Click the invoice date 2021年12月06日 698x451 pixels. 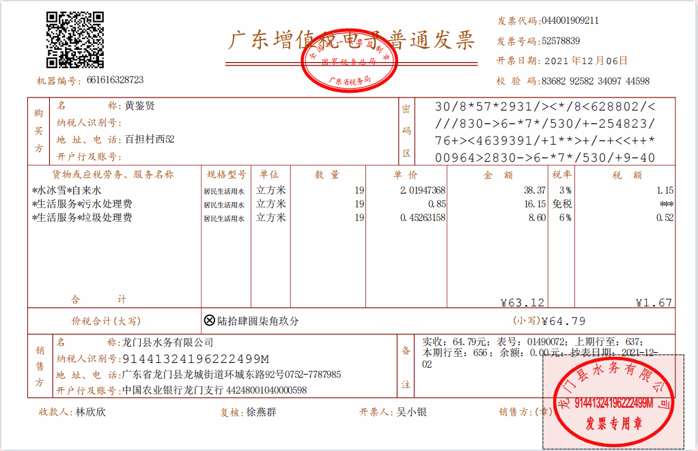pyautogui.click(x=585, y=61)
